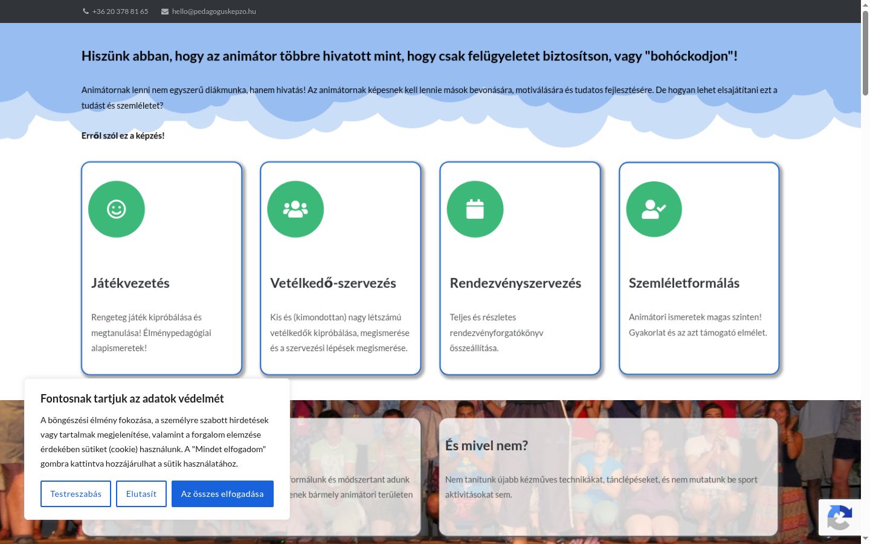Image resolution: width=870 pixels, height=544 pixels.
Task: Click Kis és (kimondottan) nagy létszámú description
Action: coord(340,332)
